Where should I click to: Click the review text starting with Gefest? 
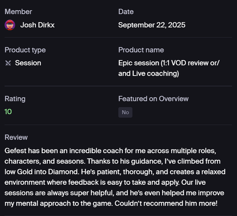[115, 177]
